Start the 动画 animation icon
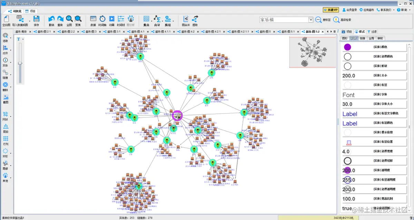 tap(112, 19)
